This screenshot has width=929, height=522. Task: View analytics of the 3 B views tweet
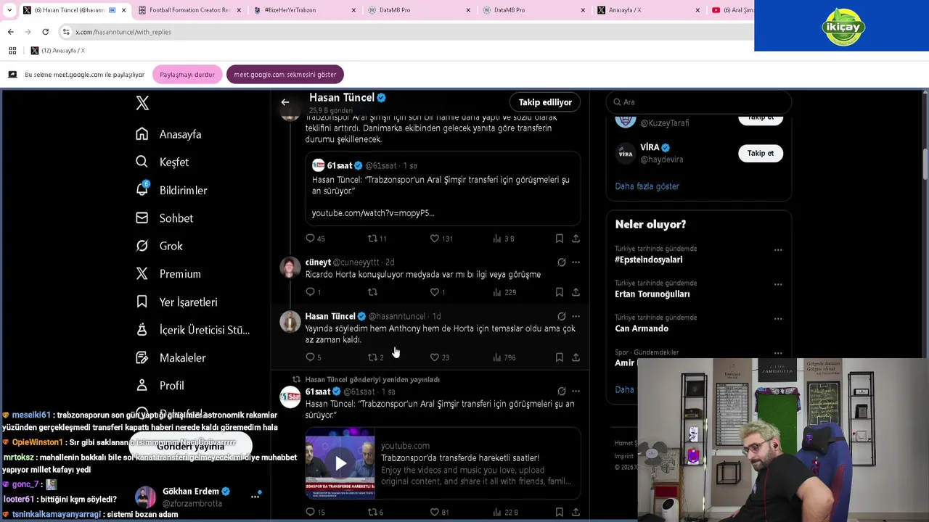tap(504, 239)
